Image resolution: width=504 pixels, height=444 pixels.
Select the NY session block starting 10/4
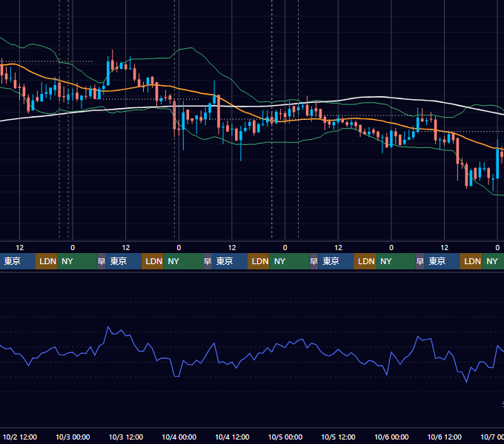coord(289,261)
